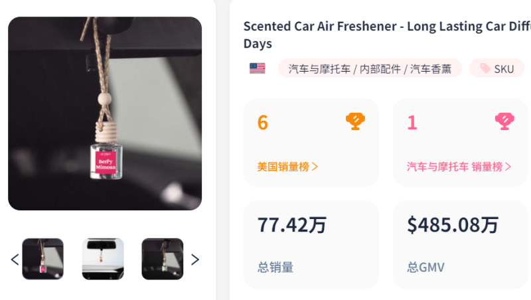Click the United States flag icon
531x300 pixels.
pyautogui.click(x=257, y=68)
